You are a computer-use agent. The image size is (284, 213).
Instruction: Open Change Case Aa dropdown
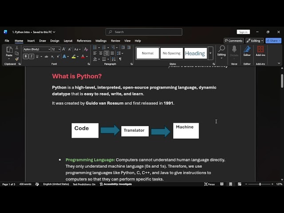77,49
